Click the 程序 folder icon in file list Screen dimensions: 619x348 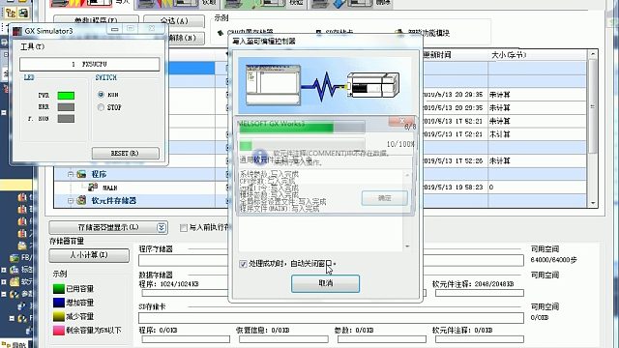[x=81, y=174]
